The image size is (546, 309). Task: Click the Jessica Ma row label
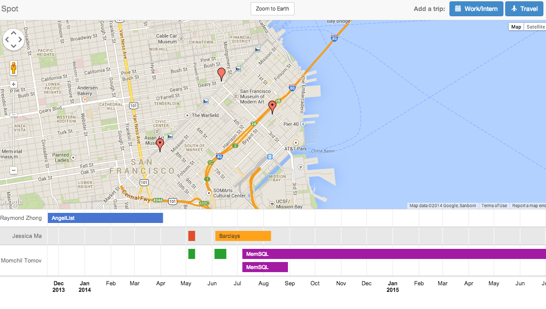pos(27,236)
